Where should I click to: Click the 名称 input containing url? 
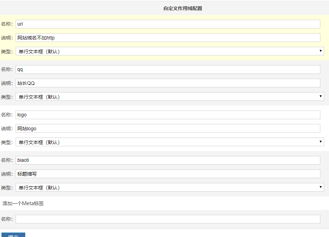click(x=139, y=24)
